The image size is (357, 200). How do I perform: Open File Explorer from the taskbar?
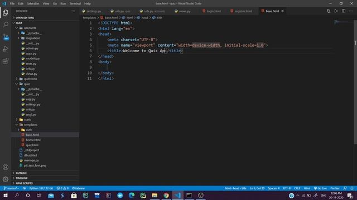[x=155, y=195]
